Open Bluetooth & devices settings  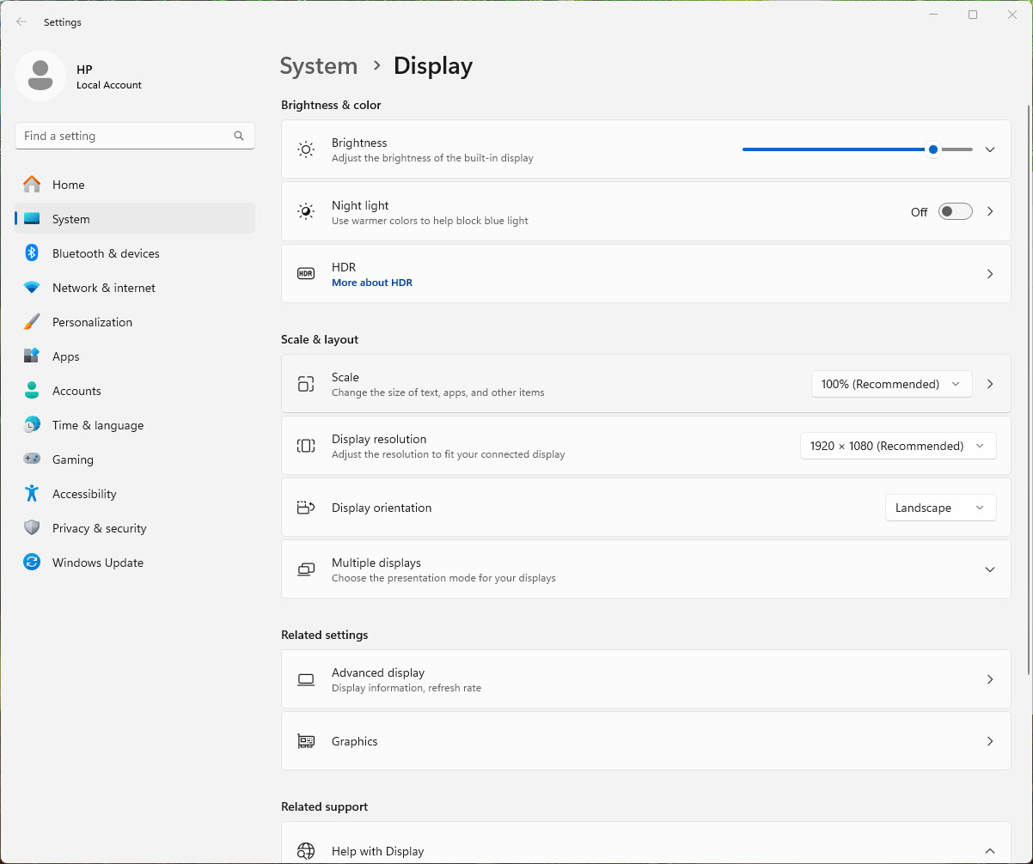pyautogui.click(x=135, y=253)
